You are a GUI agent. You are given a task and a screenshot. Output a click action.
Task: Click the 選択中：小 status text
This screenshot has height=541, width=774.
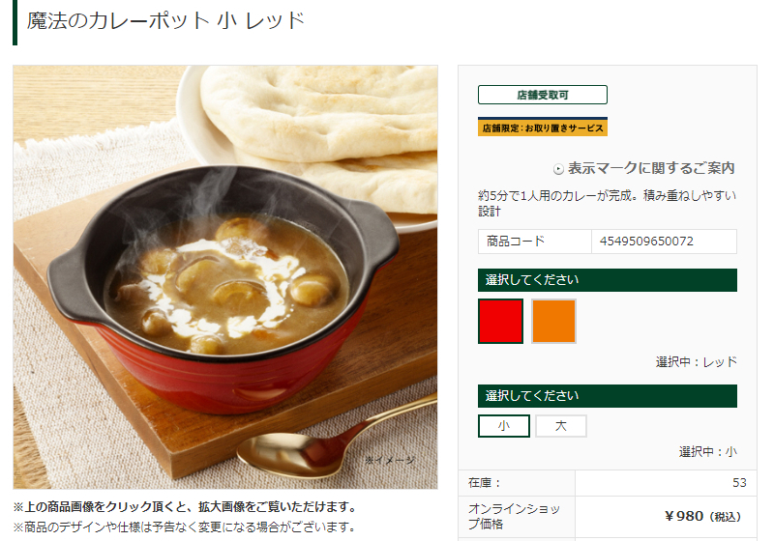click(707, 451)
